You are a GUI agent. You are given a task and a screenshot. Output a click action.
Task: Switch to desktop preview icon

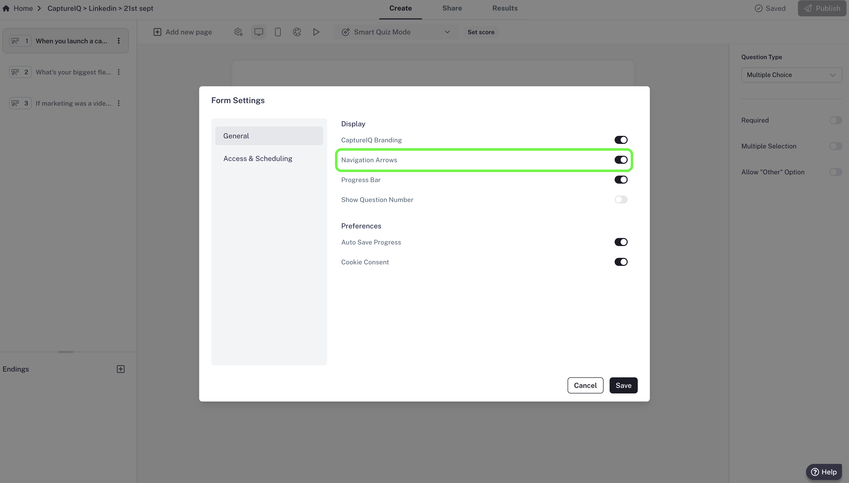tap(259, 32)
